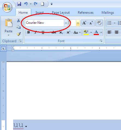Viewport: 121px width, 130px height.
Task: Toggle bold formatting
Action: 29,32
